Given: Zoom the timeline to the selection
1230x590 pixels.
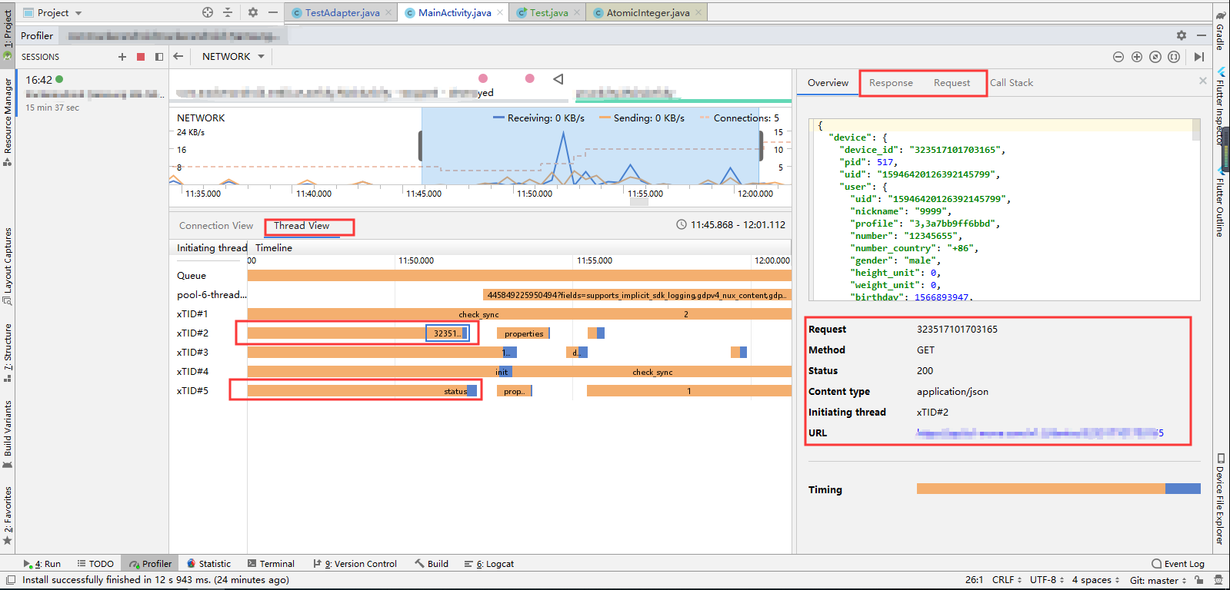Looking at the screenshot, I should coord(1174,57).
